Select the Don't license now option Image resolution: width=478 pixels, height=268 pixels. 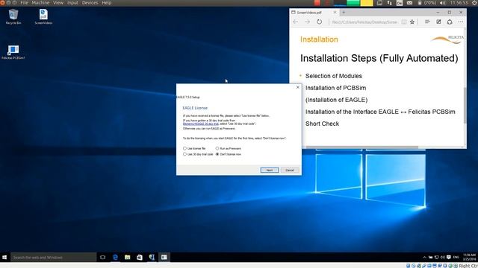[229, 154]
